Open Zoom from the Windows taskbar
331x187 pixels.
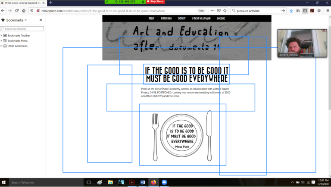[164, 182]
